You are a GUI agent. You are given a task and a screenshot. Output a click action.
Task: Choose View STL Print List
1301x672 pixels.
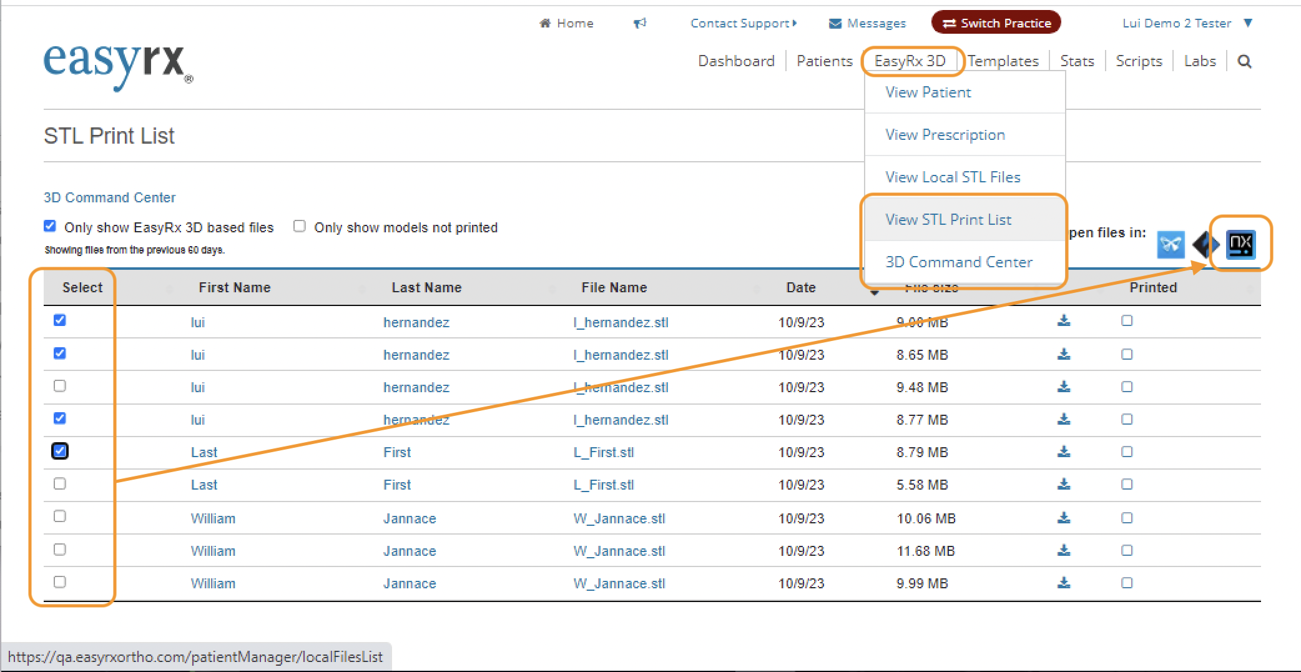coord(965,220)
